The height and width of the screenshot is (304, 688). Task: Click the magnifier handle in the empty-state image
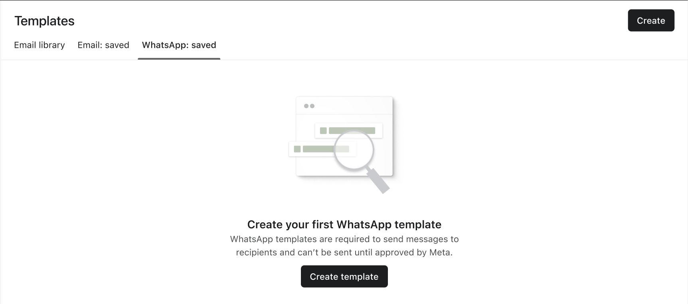click(x=378, y=181)
